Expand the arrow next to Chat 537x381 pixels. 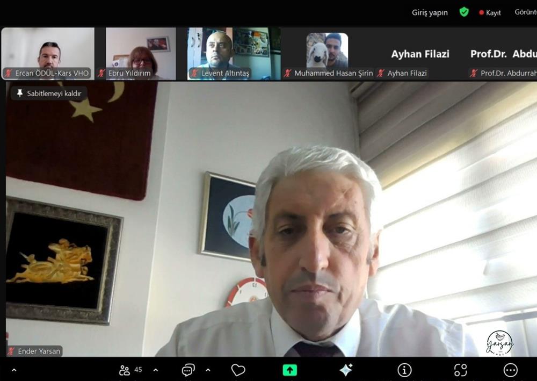coord(208,370)
